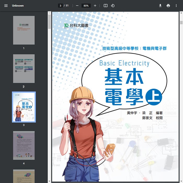Open the three-dot more actions menu
Screen dimensions: 183x183
click(x=176, y=5)
